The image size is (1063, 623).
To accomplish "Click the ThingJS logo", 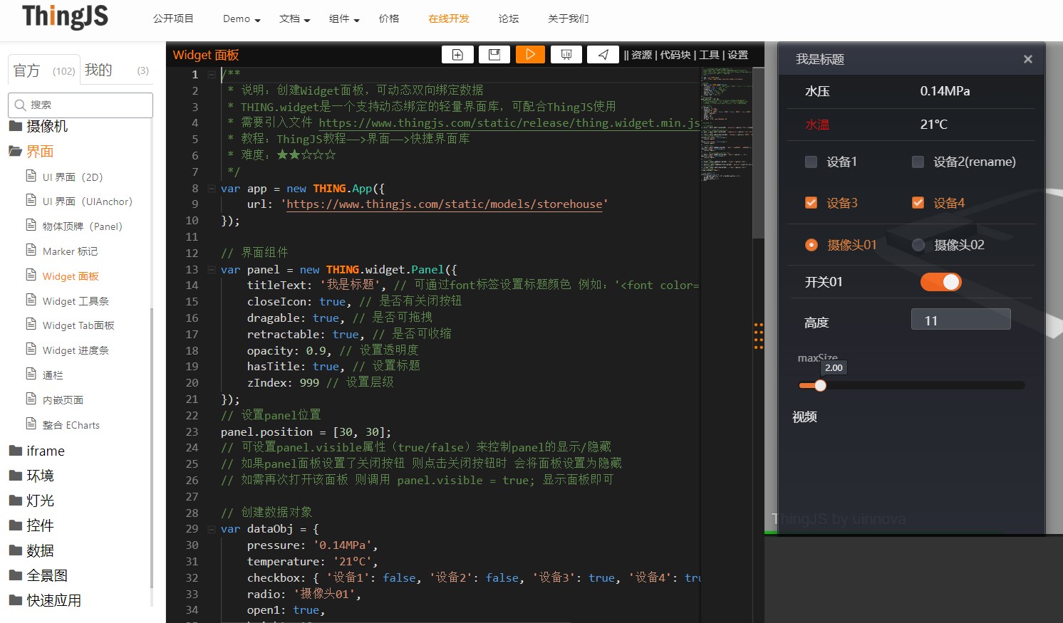I will [65, 16].
